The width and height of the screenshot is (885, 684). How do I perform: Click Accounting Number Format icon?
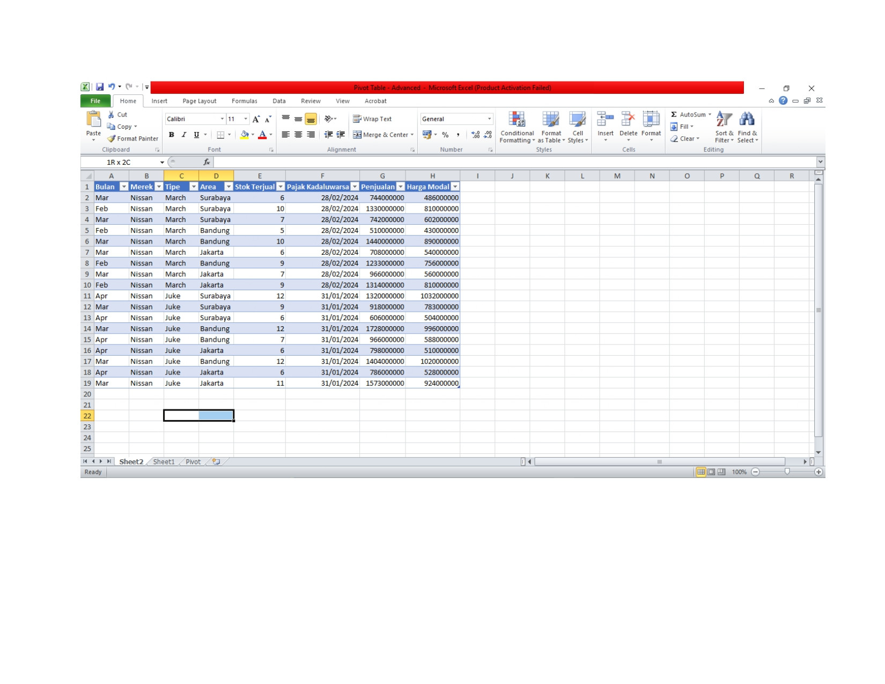pos(427,135)
